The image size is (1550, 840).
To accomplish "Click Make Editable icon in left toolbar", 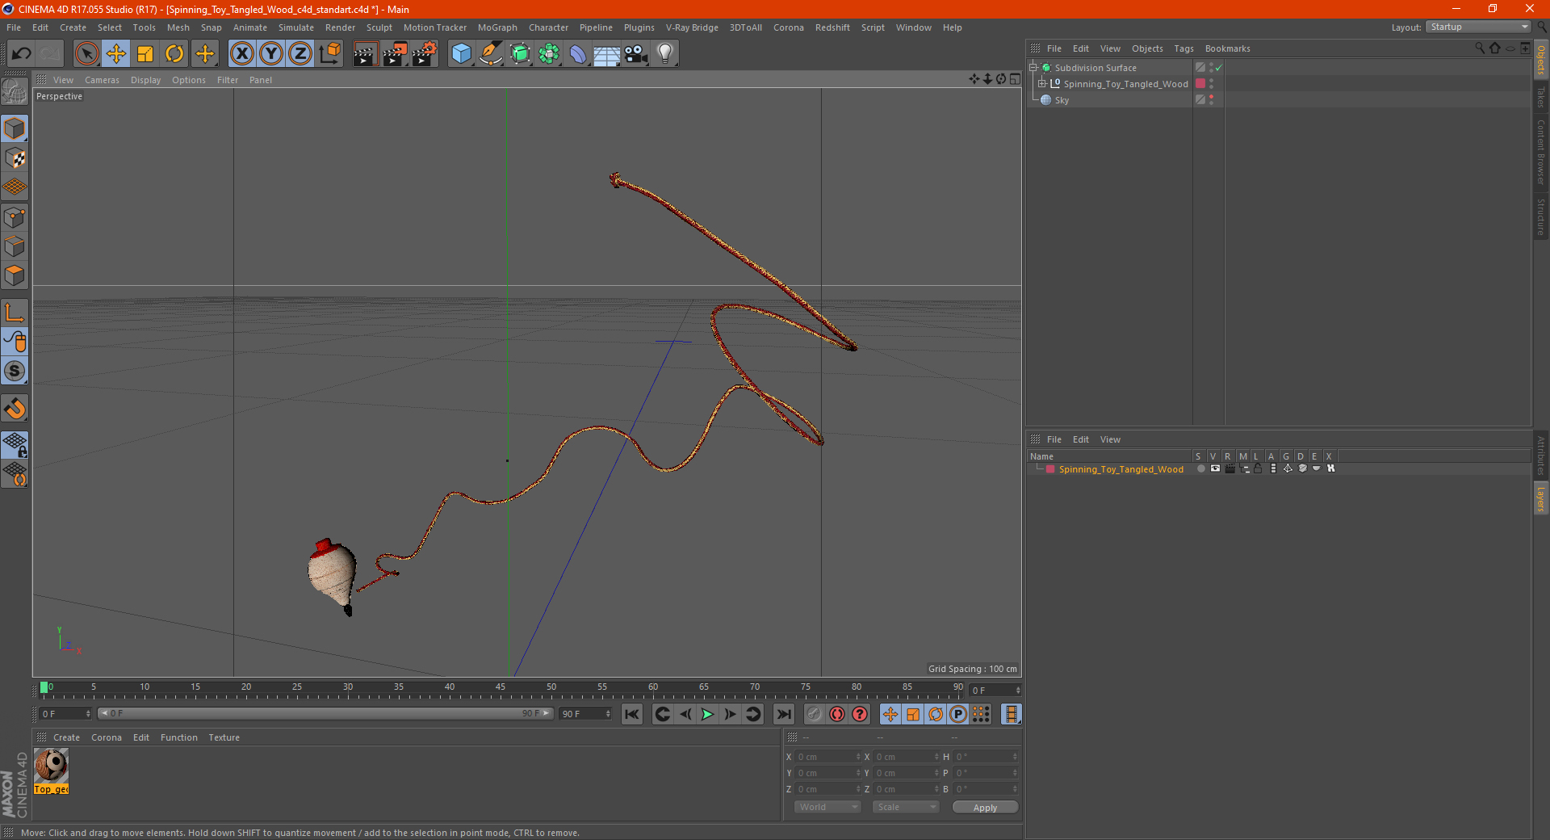I will pyautogui.click(x=15, y=92).
